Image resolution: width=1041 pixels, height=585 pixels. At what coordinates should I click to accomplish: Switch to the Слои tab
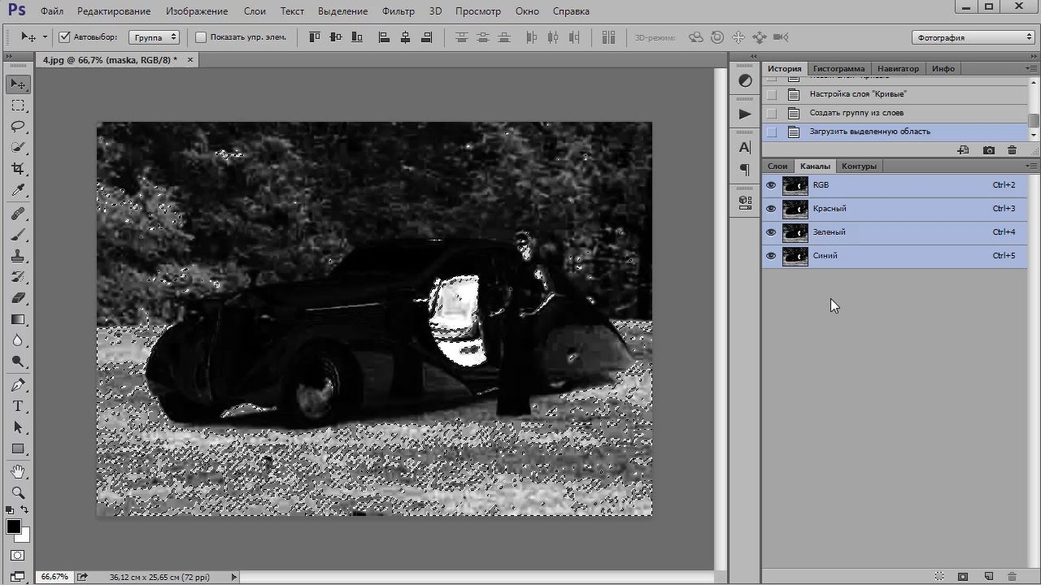click(x=777, y=166)
